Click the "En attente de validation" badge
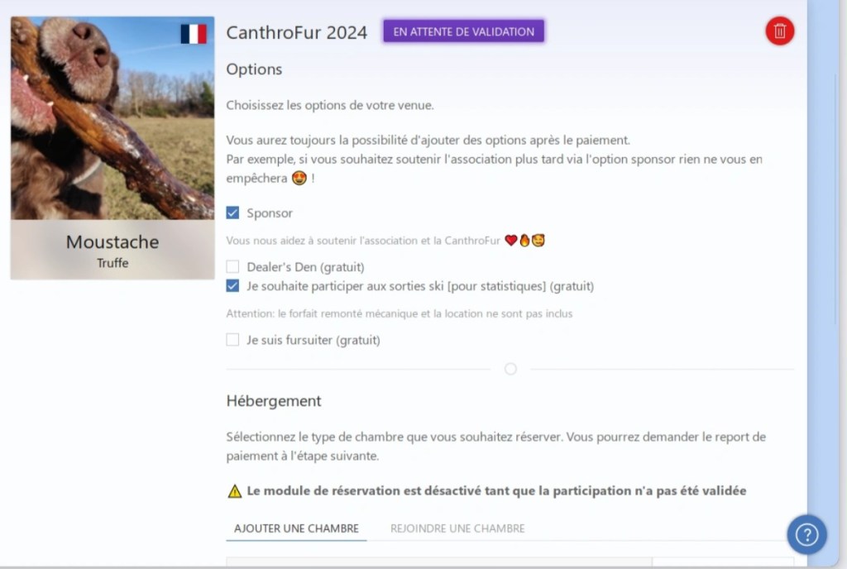847x569 pixels. tap(463, 32)
